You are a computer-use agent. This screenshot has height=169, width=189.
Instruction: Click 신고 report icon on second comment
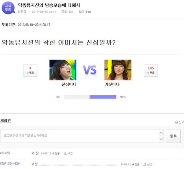pos(145,165)
